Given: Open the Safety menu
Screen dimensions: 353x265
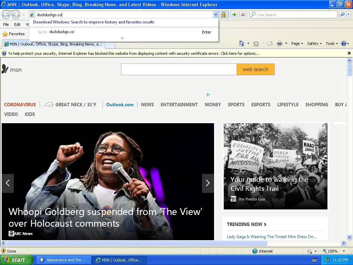Looking at the screenshot, I should 314,43.
